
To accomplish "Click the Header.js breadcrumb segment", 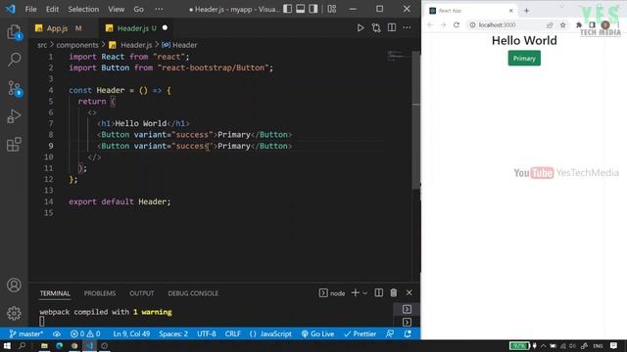I will [x=136, y=45].
